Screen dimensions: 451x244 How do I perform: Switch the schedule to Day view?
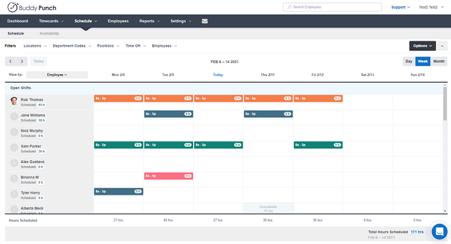(x=409, y=61)
